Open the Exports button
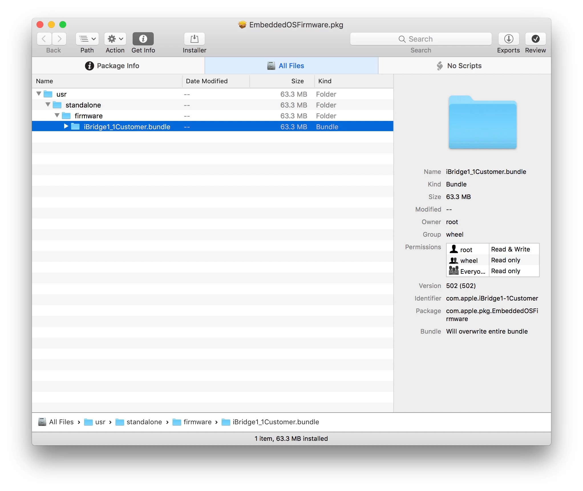The height and width of the screenshot is (491, 583). click(509, 39)
